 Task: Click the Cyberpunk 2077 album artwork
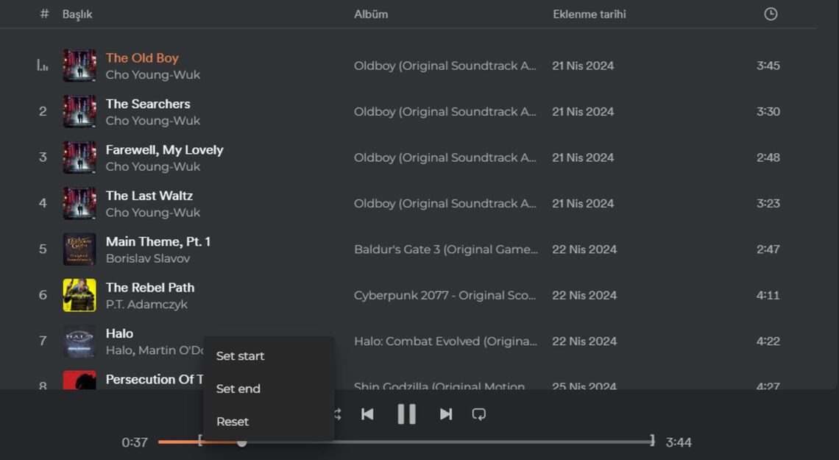click(79, 295)
